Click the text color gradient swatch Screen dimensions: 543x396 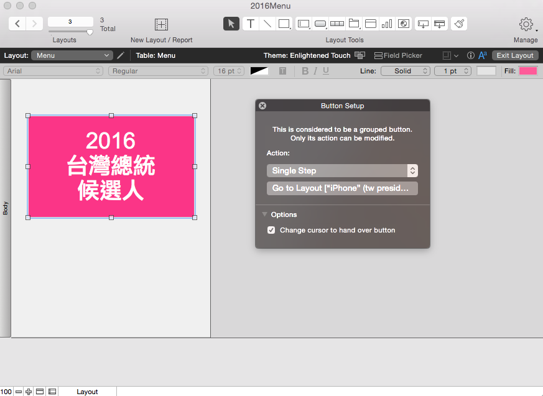point(259,71)
